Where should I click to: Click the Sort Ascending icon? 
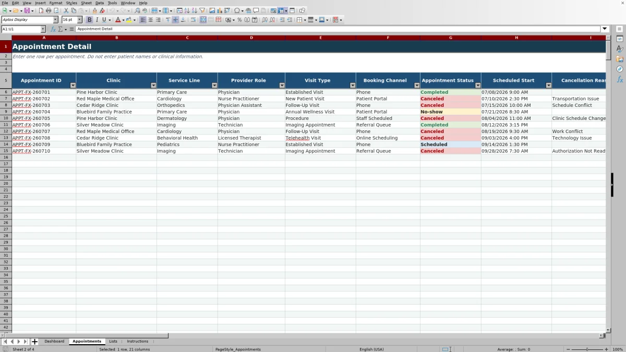point(187,10)
